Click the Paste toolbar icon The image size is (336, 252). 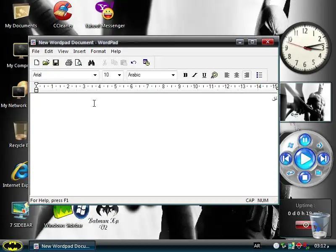click(x=124, y=63)
